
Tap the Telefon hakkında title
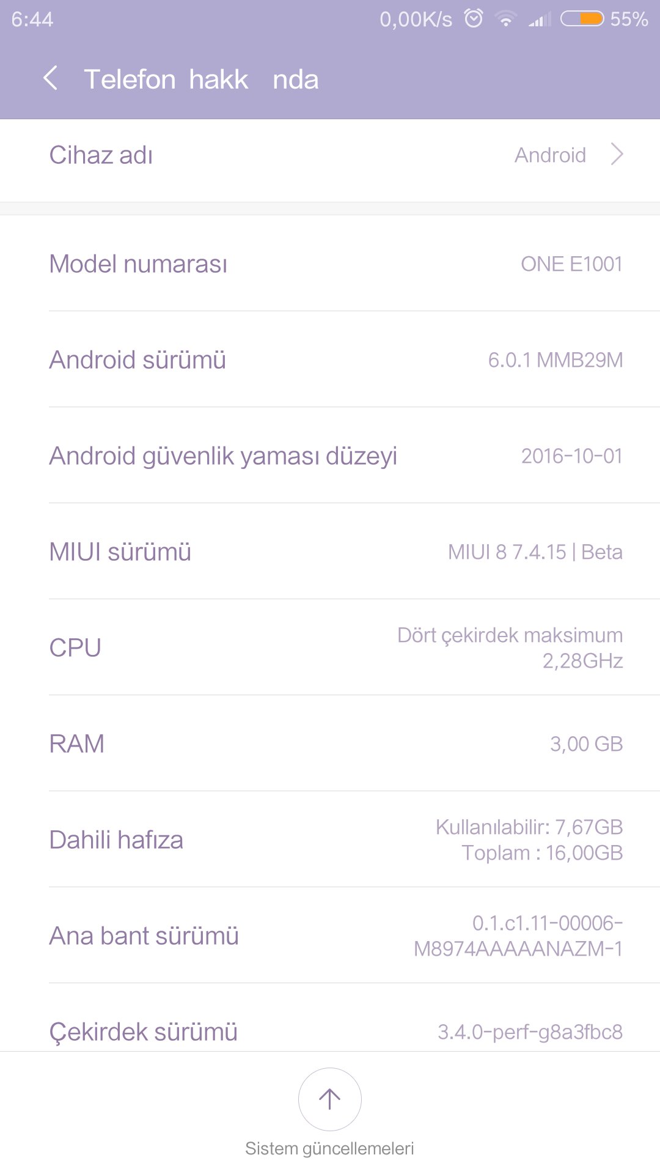(x=201, y=79)
